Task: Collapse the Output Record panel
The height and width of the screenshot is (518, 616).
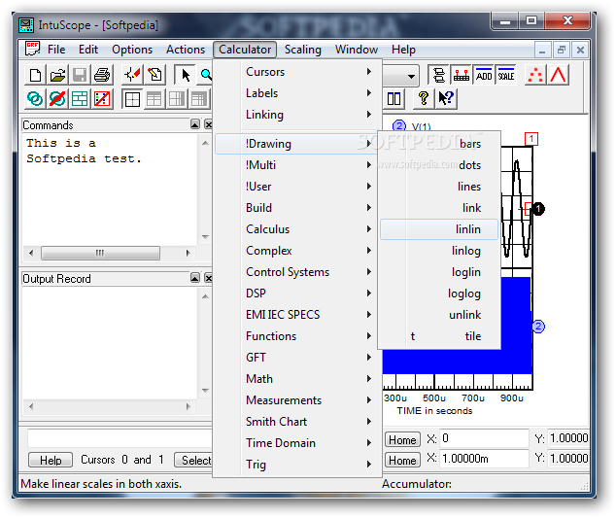Action: pos(195,278)
